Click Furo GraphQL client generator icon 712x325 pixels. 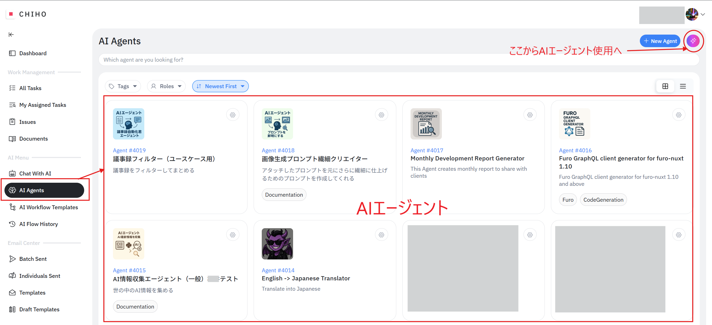click(574, 124)
